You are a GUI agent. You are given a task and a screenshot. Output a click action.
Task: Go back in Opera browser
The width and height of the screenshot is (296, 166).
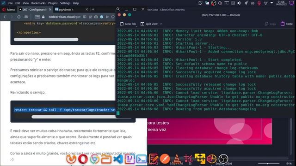[x=5, y=17]
